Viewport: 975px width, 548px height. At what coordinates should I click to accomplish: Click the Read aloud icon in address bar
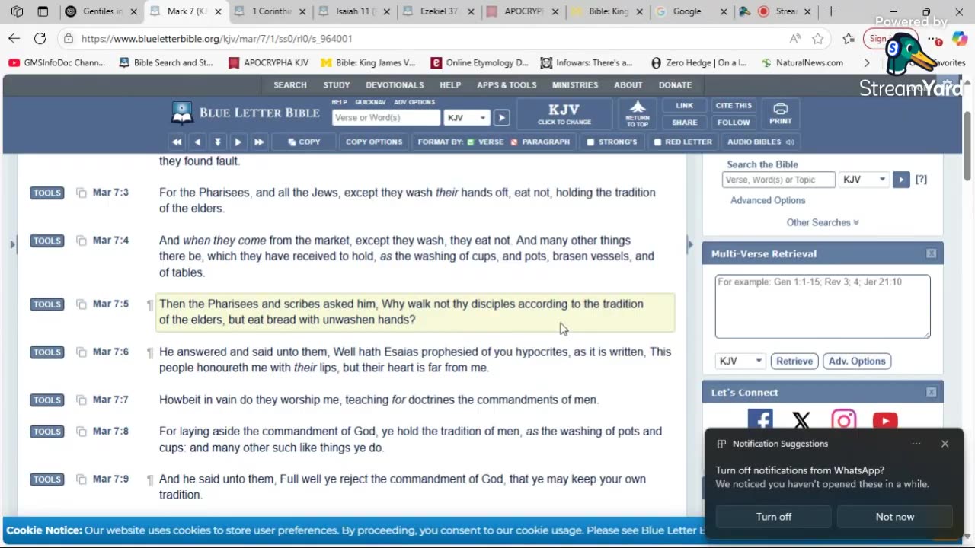coord(794,38)
